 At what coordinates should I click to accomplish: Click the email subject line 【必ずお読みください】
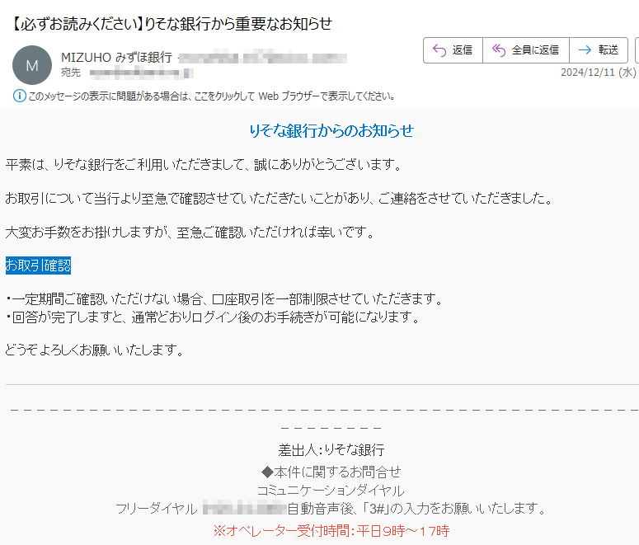point(171,24)
